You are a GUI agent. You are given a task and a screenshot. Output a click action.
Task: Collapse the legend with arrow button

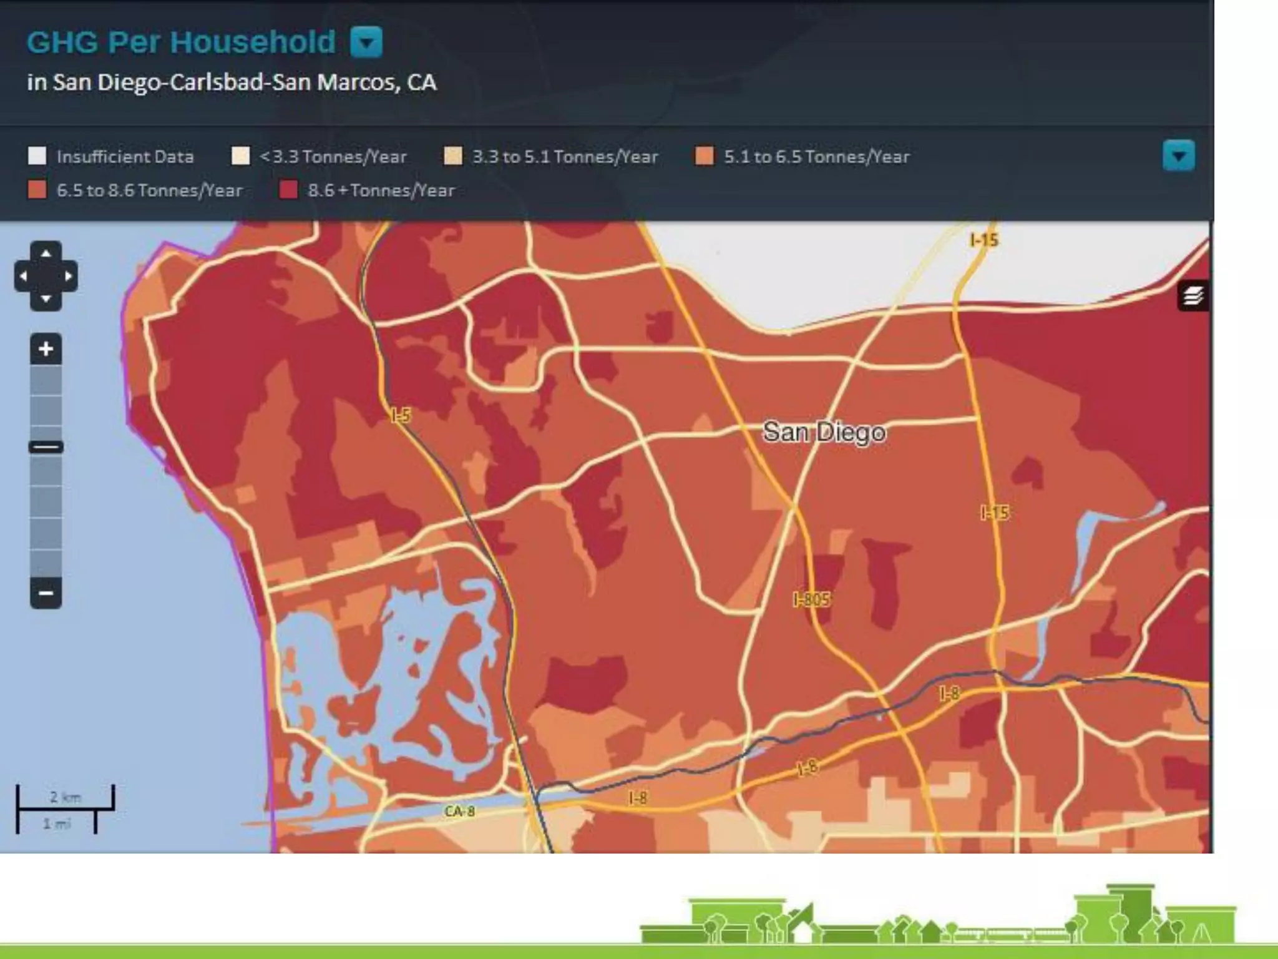pyautogui.click(x=1178, y=155)
